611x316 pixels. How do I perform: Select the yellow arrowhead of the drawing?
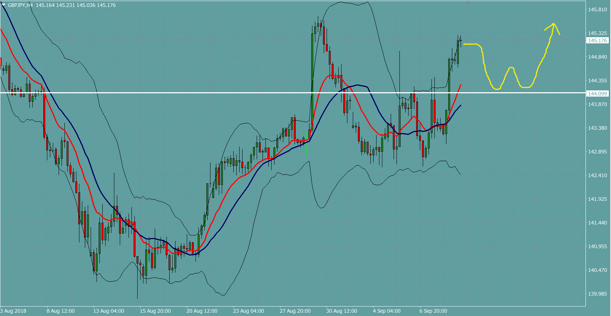[553, 25]
